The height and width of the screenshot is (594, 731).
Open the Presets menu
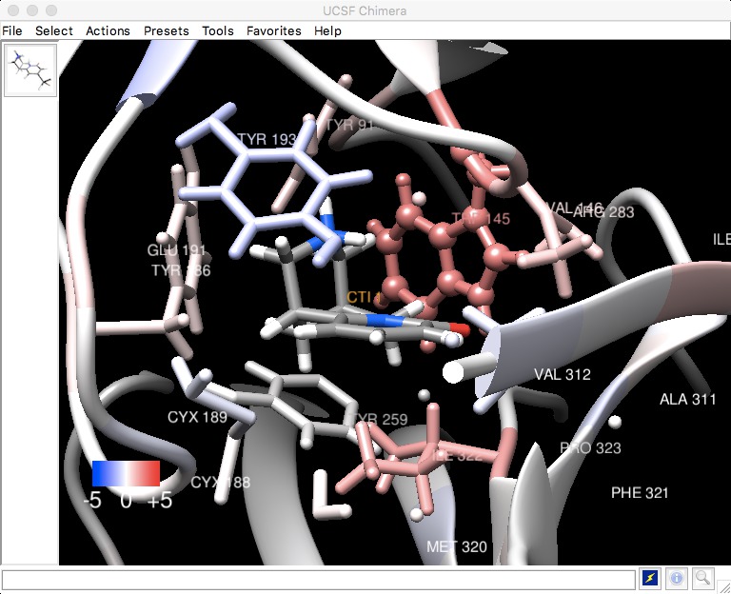pos(166,30)
